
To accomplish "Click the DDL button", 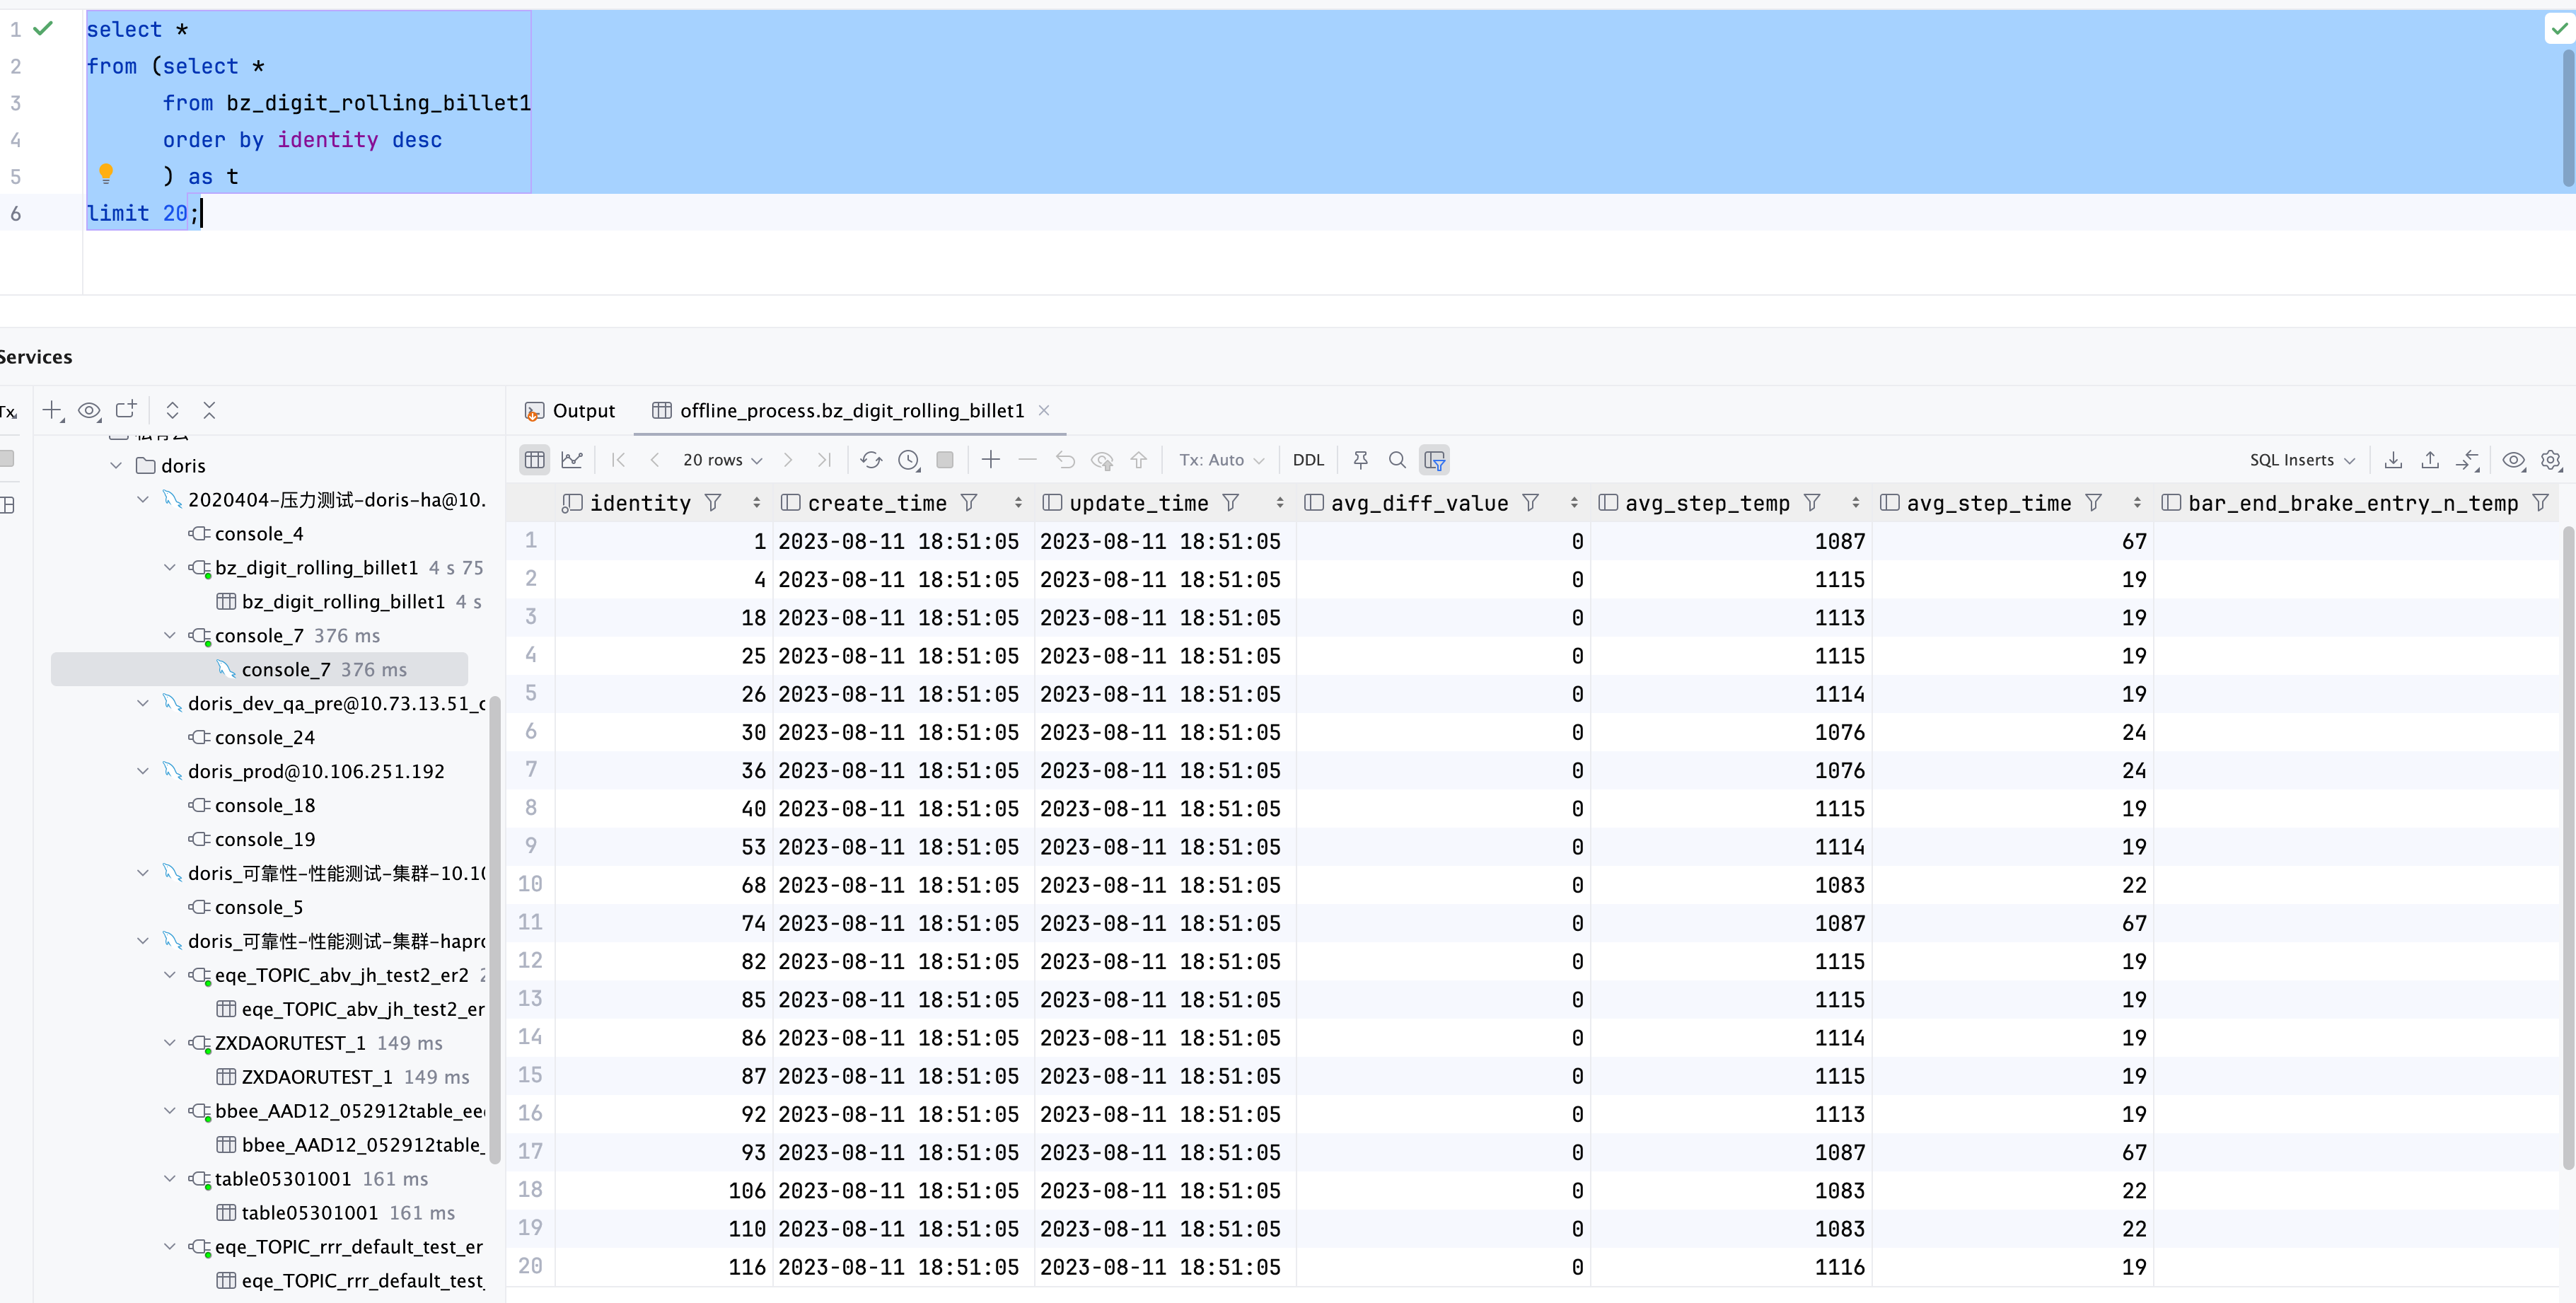I will coord(1308,460).
